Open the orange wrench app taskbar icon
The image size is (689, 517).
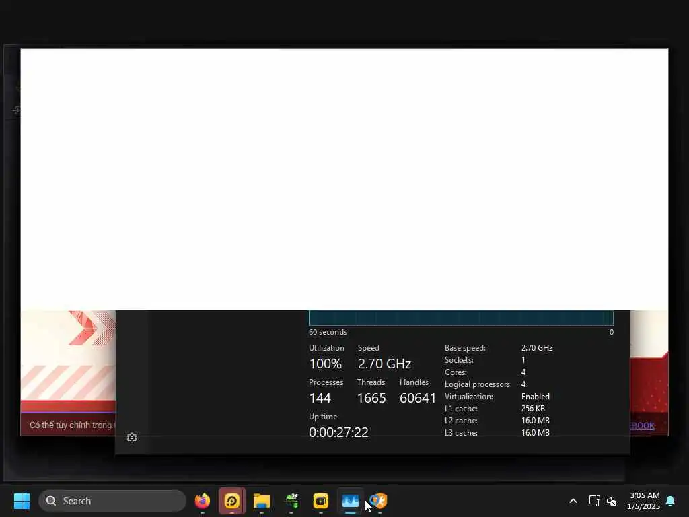click(x=378, y=501)
